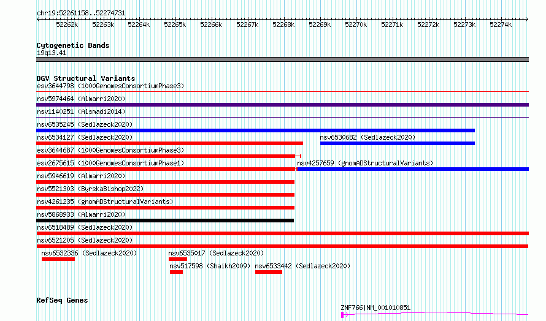Viewport: 546px width, 321px height.
Task: Click the 52273k ruler position label
Action: [465, 25]
